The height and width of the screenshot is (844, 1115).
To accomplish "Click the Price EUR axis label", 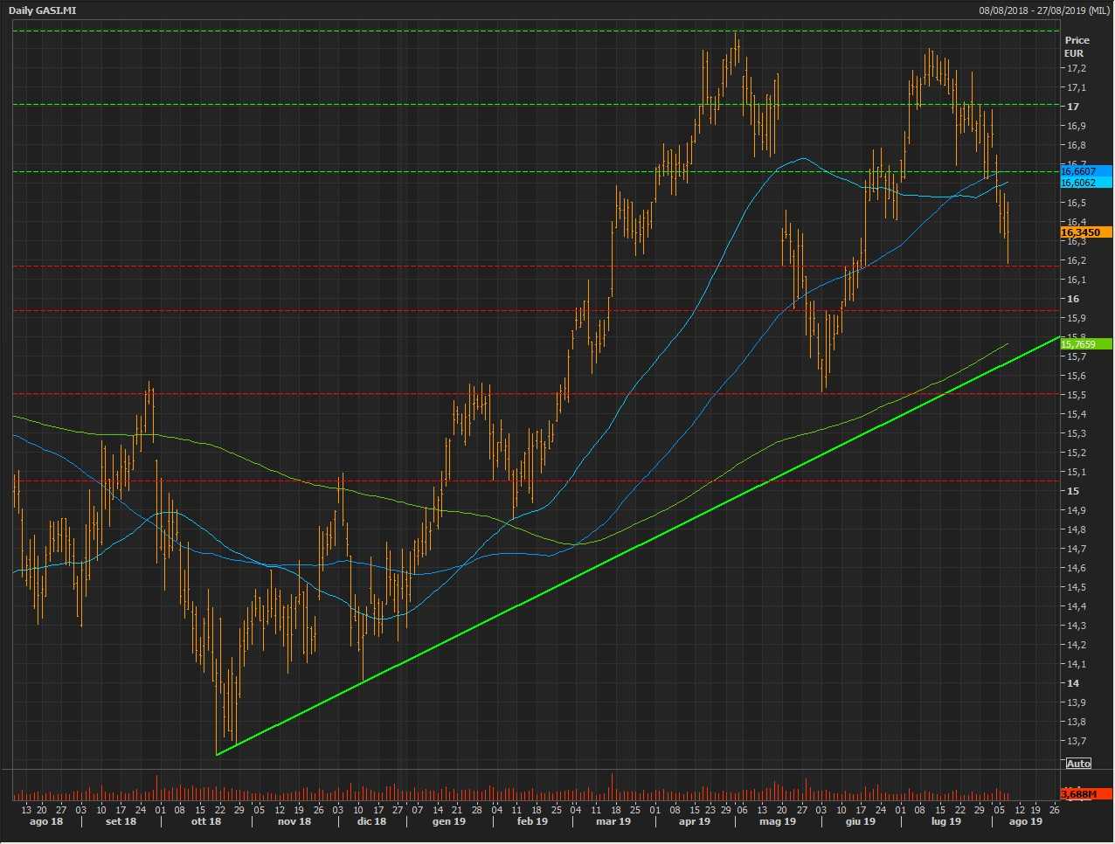I will click(1077, 46).
